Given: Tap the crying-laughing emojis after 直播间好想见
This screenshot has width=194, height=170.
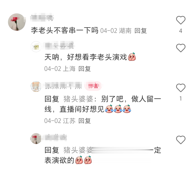Looking at the screenshot, I should 118,109.
